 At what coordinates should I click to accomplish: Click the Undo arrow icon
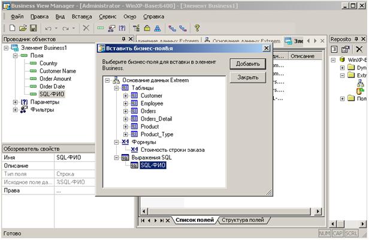tap(49, 29)
